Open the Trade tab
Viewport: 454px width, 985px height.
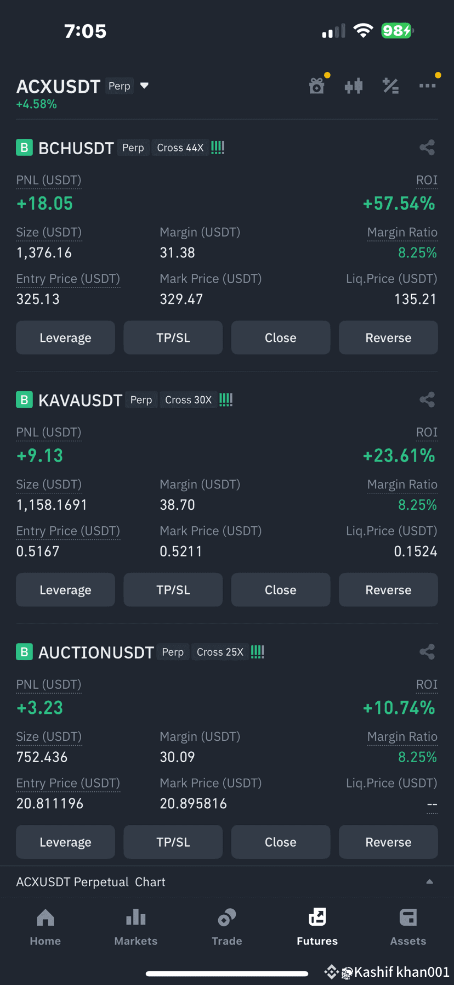(x=227, y=927)
